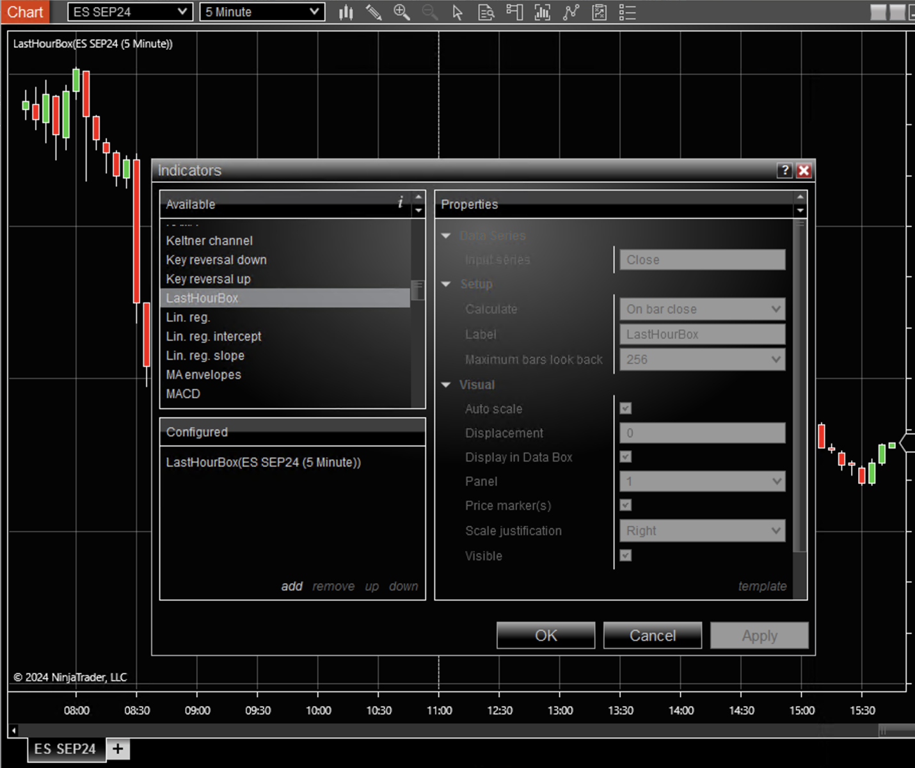
Task: Toggle Visible checkbox
Action: click(x=626, y=556)
